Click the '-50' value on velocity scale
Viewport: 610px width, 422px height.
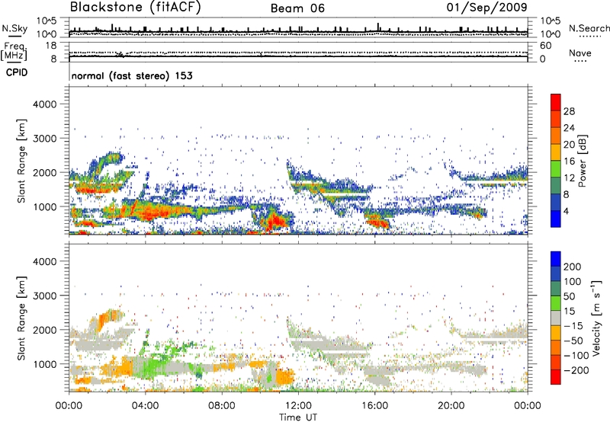[x=573, y=340]
